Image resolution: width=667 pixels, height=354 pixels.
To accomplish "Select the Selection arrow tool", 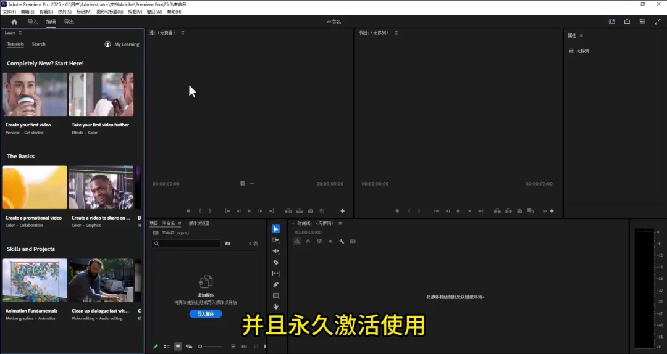I will (275, 229).
